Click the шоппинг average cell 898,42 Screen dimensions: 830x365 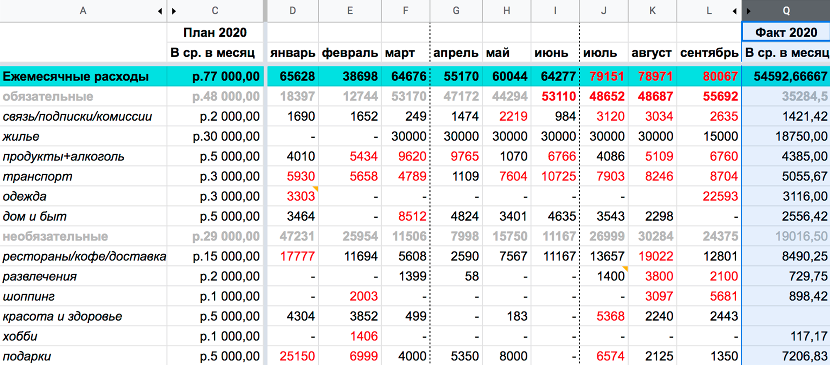tap(786, 296)
